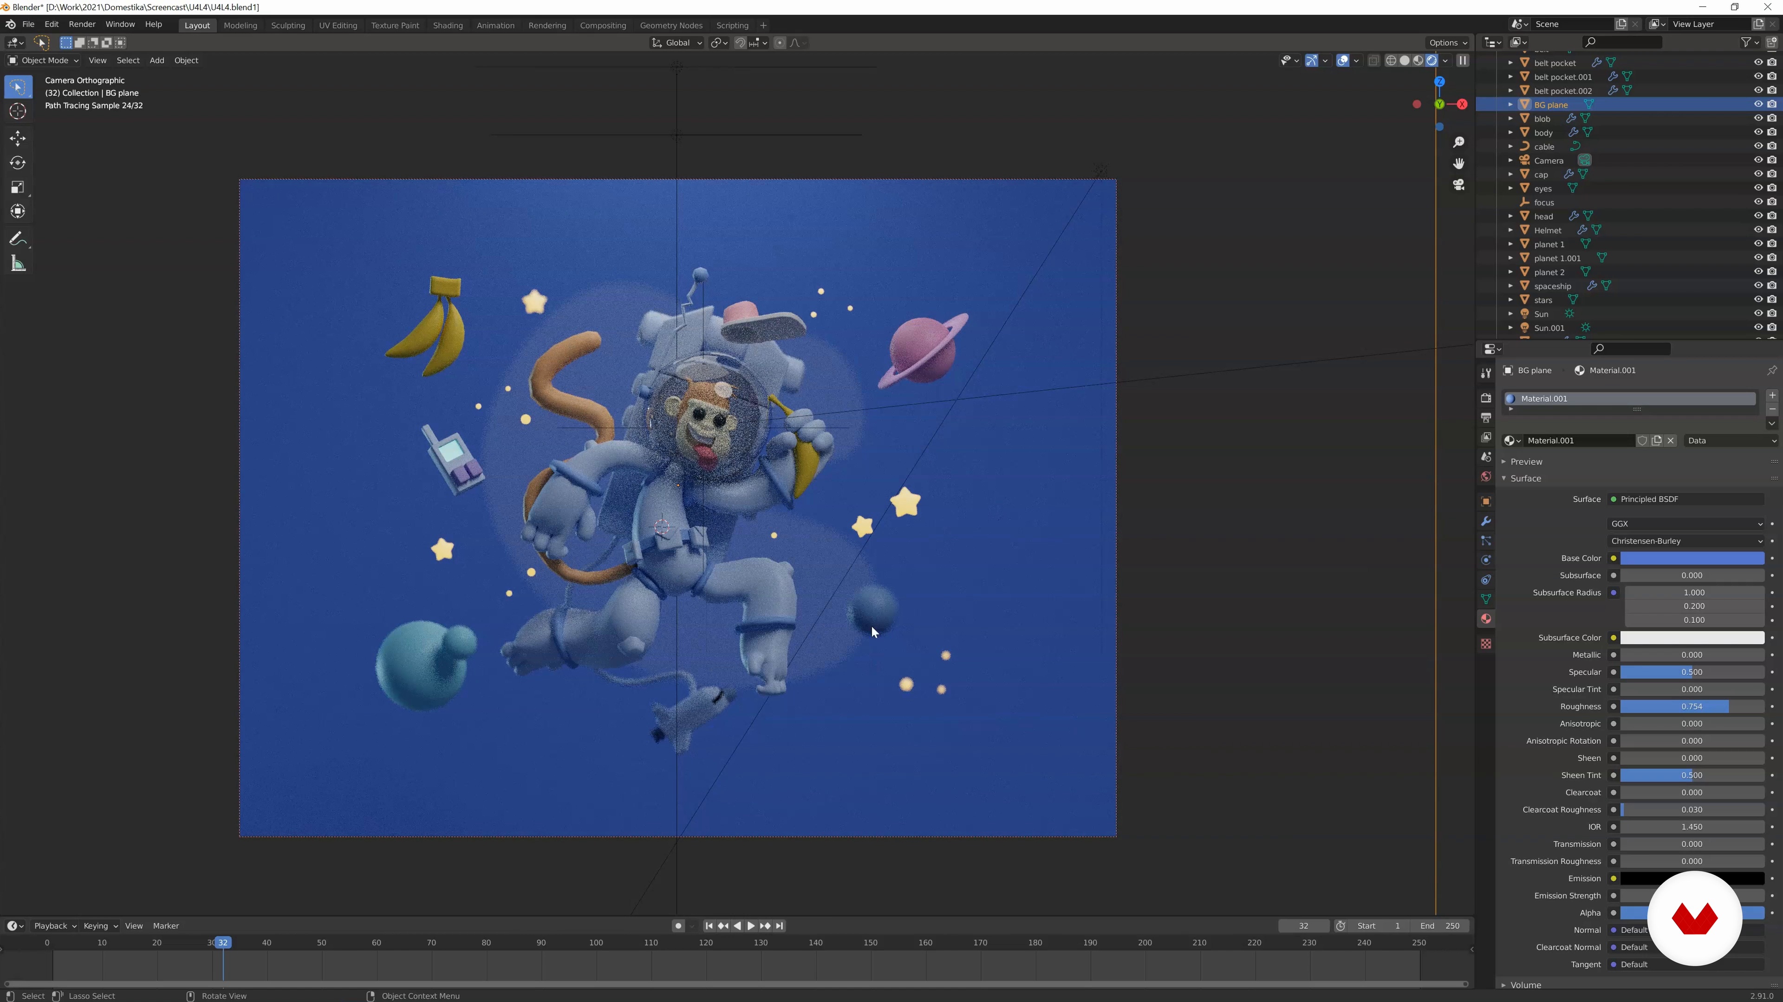This screenshot has height=1002, width=1783.
Task: Select the Annotate tool
Action: point(18,239)
